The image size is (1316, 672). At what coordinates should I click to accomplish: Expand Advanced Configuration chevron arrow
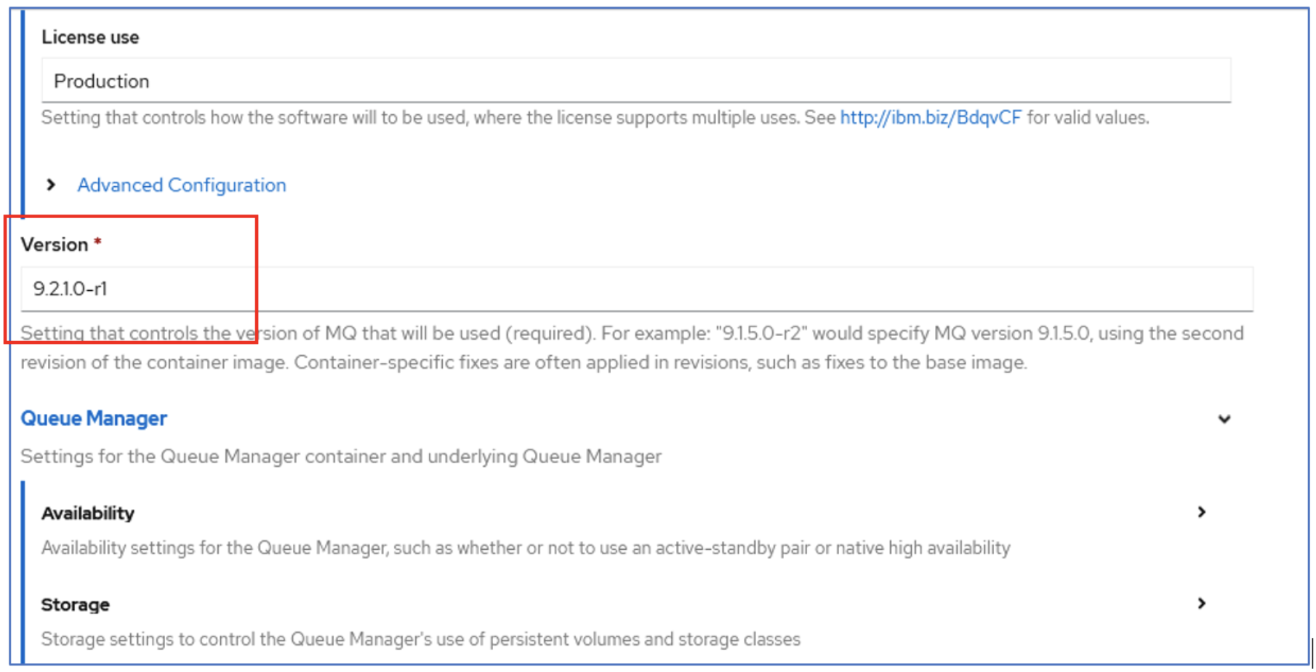point(51,185)
